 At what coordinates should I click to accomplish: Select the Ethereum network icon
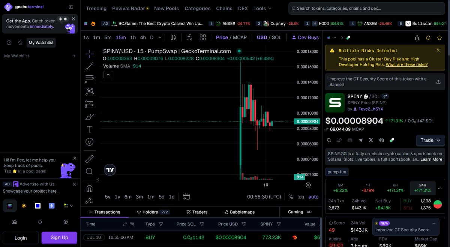click(52, 206)
